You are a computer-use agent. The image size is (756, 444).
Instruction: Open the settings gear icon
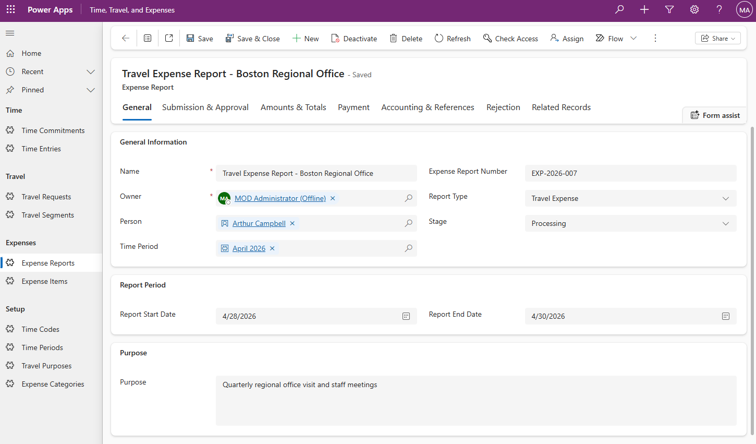point(694,9)
